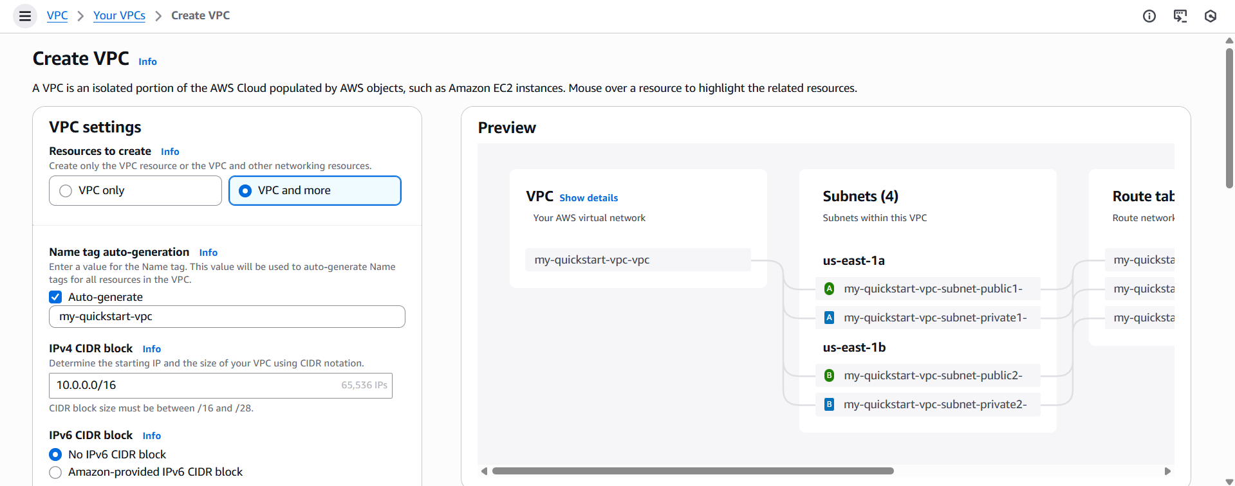Screen dimensions: 1235x486
Task: Edit the IPv4 CIDR block input field
Action: coord(221,385)
